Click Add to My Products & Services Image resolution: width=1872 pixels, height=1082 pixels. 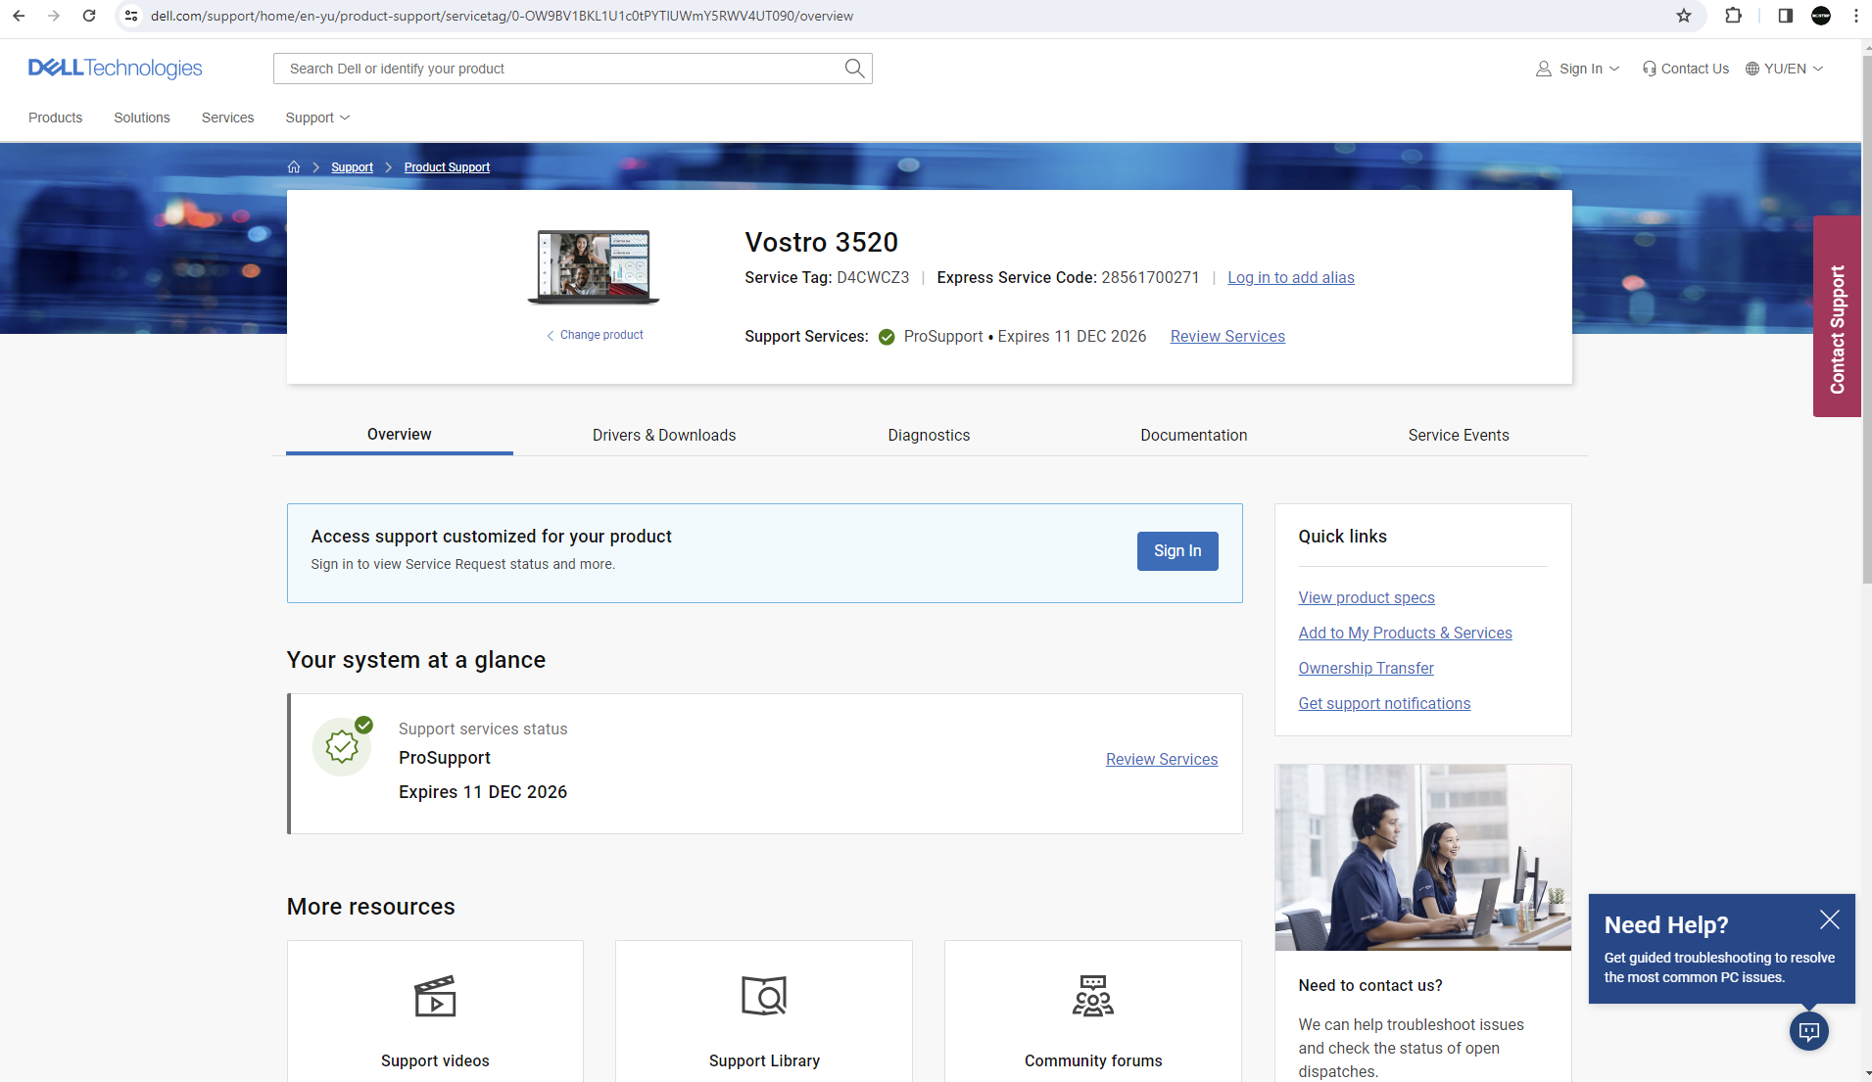[1406, 634]
